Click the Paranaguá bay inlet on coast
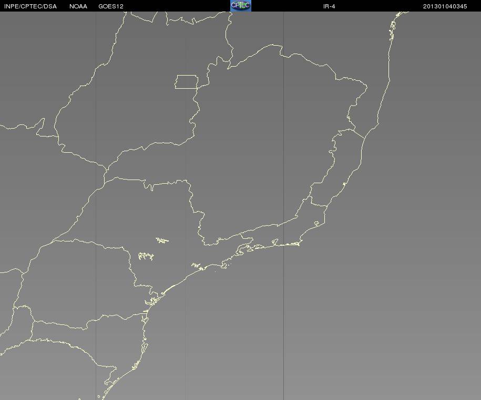481x400 pixels. click(x=152, y=301)
